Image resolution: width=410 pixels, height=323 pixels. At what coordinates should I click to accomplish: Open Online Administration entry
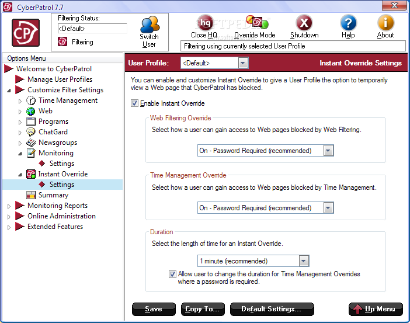pyautogui.click(x=62, y=216)
